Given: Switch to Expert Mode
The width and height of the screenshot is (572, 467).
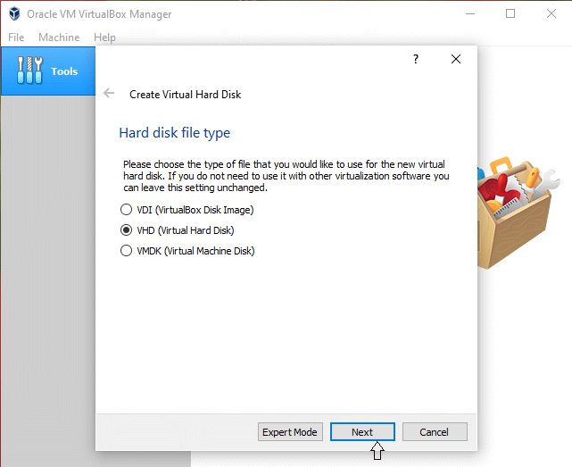Looking at the screenshot, I should [x=289, y=432].
